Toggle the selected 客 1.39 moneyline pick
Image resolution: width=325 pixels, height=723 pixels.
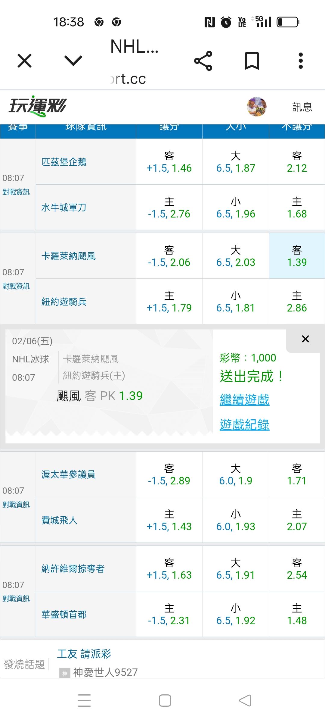[x=297, y=256]
